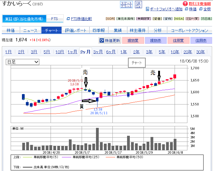The image size is (213, 171).
Task: Click the [SOR] tag
Action: (110, 19)
